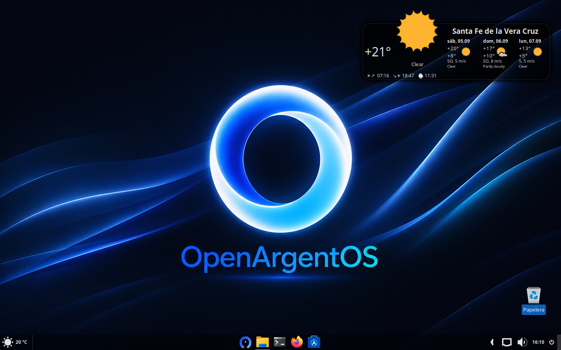The height and width of the screenshot is (350, 561).
Task: Click the sun icon for lun, 07.09
Action: [x=538, y=52]
